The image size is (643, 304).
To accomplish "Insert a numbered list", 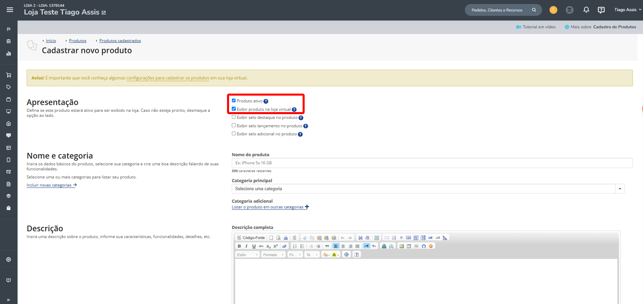I will tap(295, 246).
